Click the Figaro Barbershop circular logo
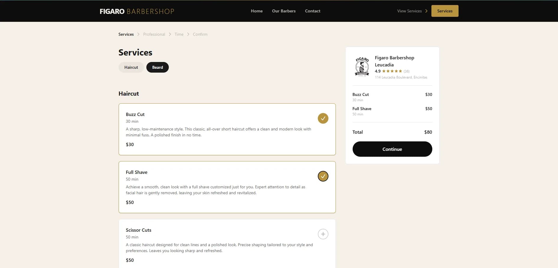Image resolution: width=558 pixels, height=268 pixels. point(362,67)
